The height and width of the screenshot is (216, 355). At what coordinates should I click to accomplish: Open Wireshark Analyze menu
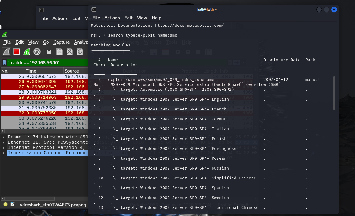pos(81,42)
